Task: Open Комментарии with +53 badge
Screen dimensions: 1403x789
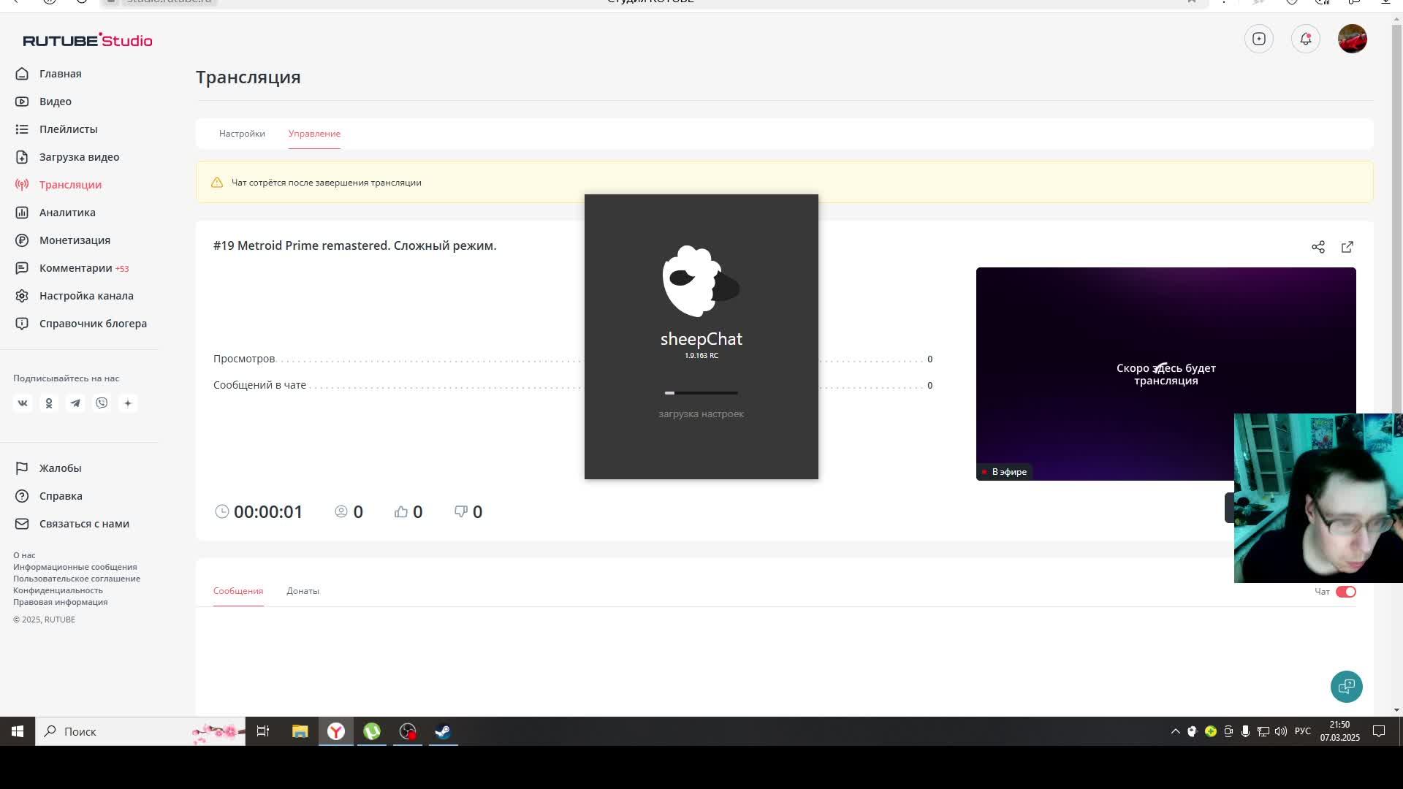Action: 76,268
